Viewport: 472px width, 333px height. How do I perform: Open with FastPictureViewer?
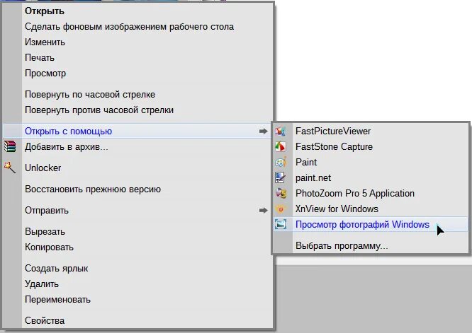tap(371, 132)
